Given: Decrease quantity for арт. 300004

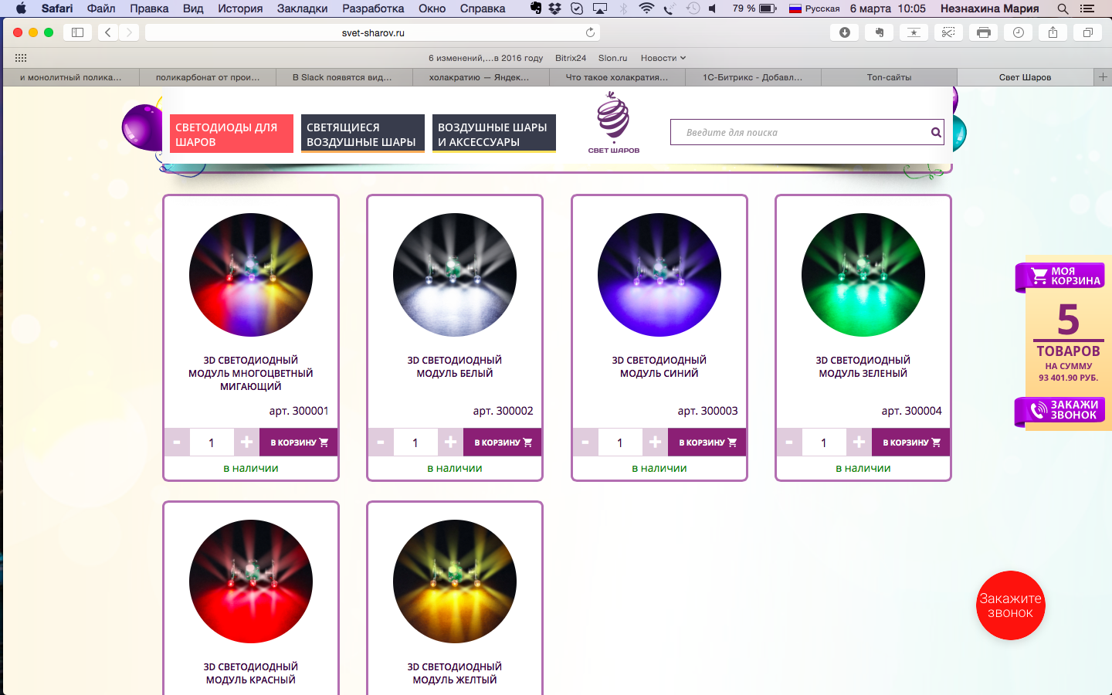Looking at the screenshot, I should coord(789,442).
